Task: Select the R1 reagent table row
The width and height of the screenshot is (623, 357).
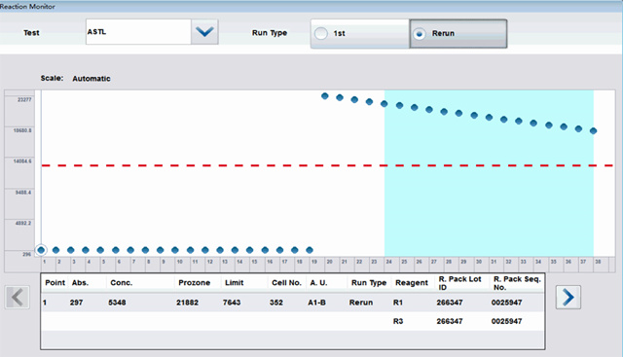Action: pyautogui.click(x=292, y=303)
